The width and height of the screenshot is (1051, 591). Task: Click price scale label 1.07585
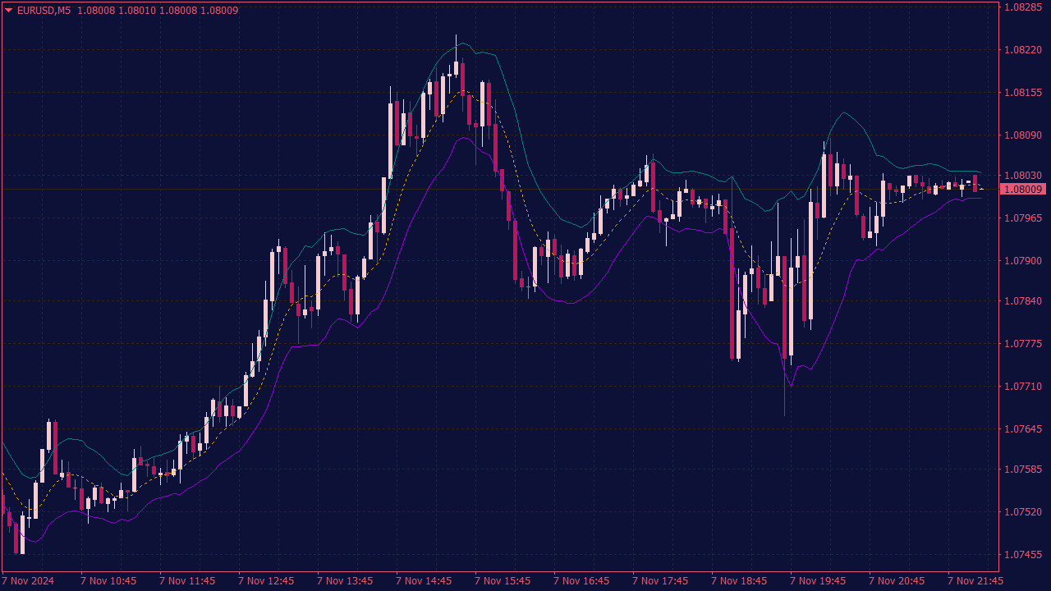coord(1023,470)
